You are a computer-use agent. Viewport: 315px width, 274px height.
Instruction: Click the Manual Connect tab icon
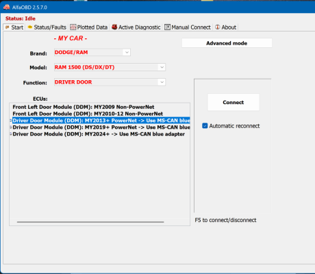point(167,27)
